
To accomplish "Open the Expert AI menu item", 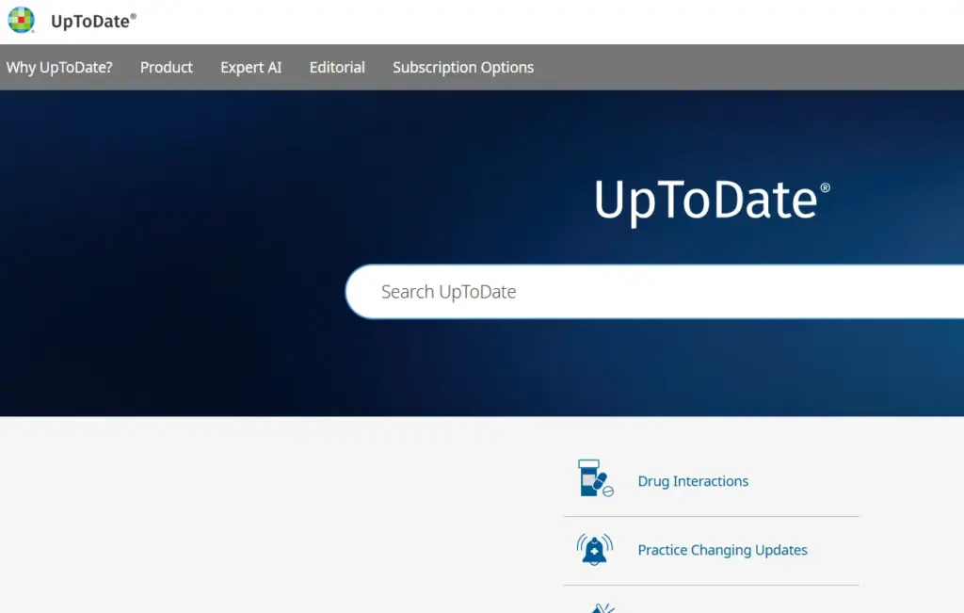I will tap(250, 67).
